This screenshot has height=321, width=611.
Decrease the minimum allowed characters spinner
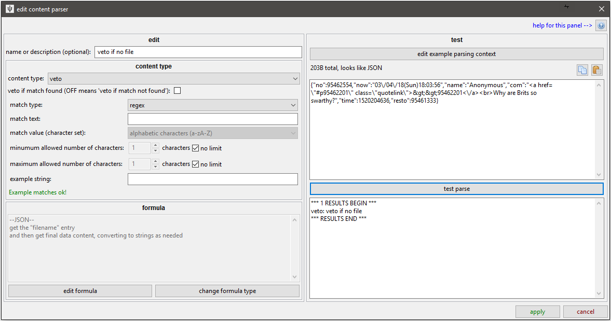pyautogui.click(x=156, y=150)
